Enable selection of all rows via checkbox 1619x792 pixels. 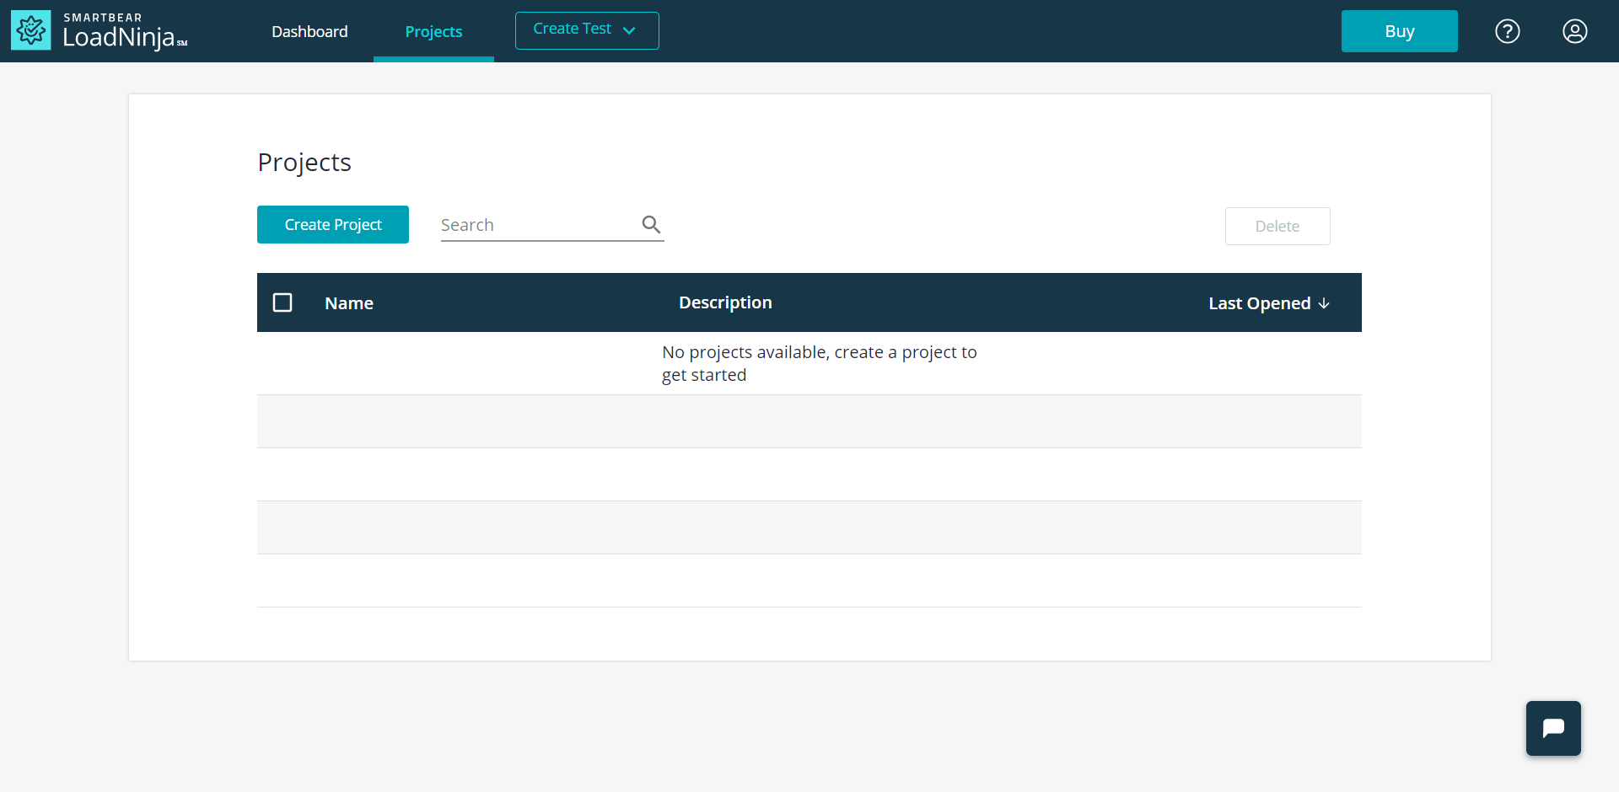click(x=282, y=302)
